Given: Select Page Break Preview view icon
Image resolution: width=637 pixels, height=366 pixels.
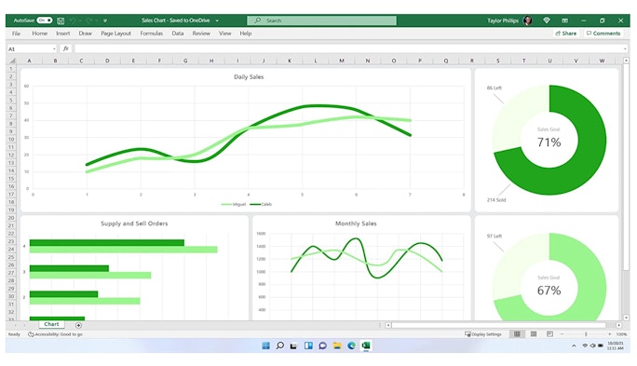Looking at the screenshot, I should [549, 334].
